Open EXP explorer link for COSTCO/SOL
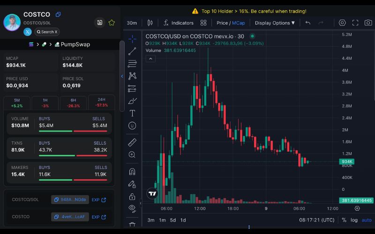The width and height of the screenshot is (375, 234). tap(99, 200)
